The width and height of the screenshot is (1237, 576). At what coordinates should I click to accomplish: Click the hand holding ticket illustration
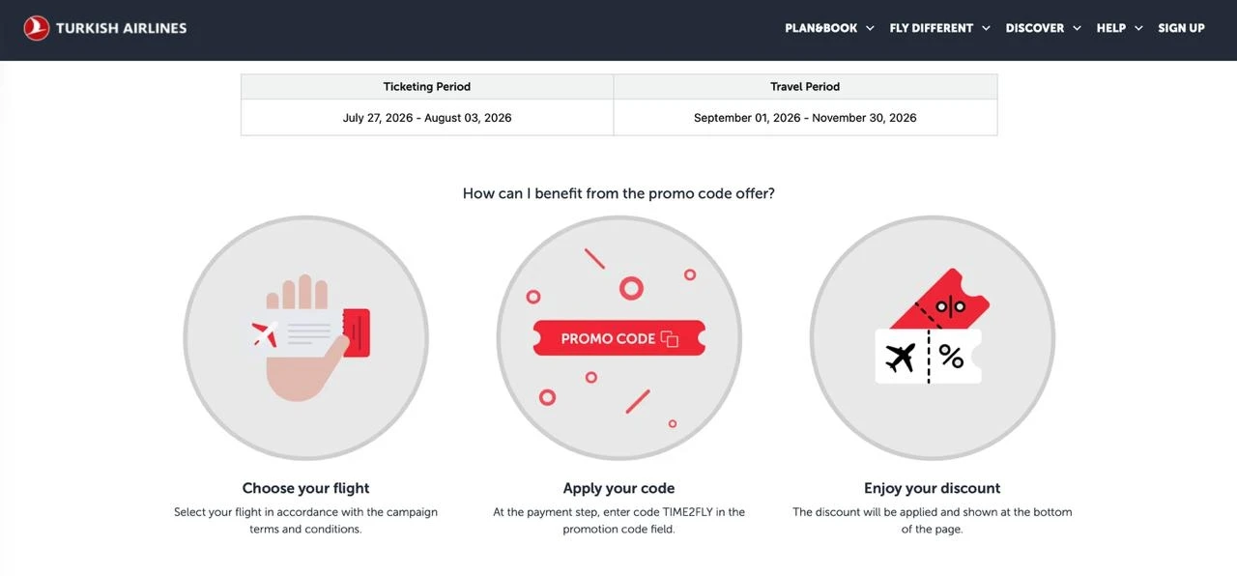click(306, 338)
